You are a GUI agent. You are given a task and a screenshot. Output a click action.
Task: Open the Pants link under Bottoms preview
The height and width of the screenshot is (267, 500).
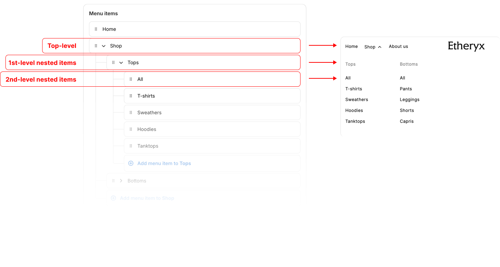tap(406, 89)
